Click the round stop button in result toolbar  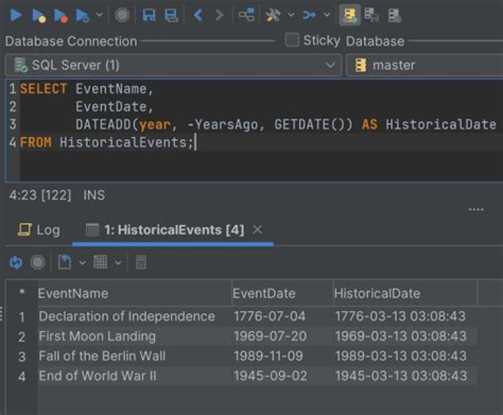tap(38, 262)
